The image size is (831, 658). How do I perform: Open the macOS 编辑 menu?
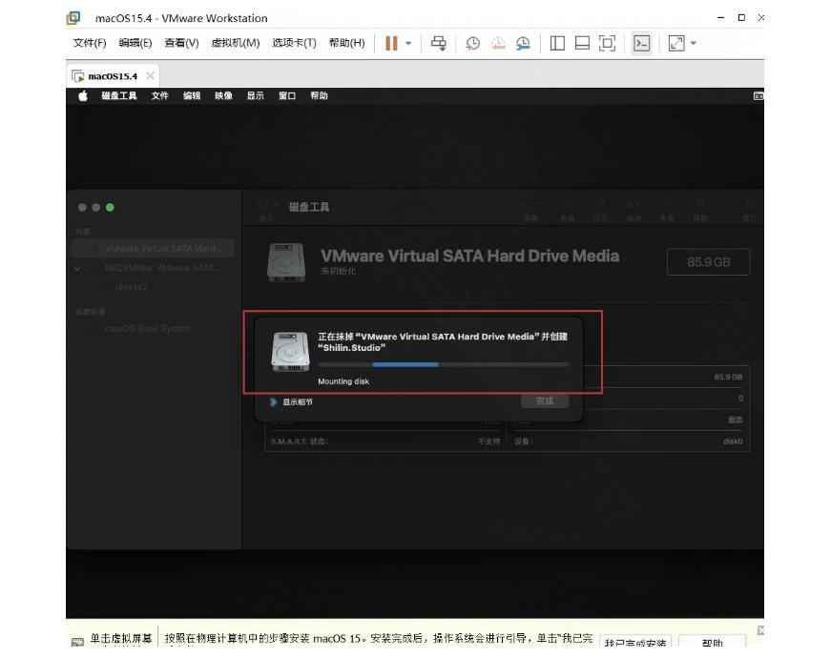tap(192, 96)
